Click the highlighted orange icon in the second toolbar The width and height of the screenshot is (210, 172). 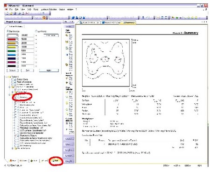[x=44, y=18]
